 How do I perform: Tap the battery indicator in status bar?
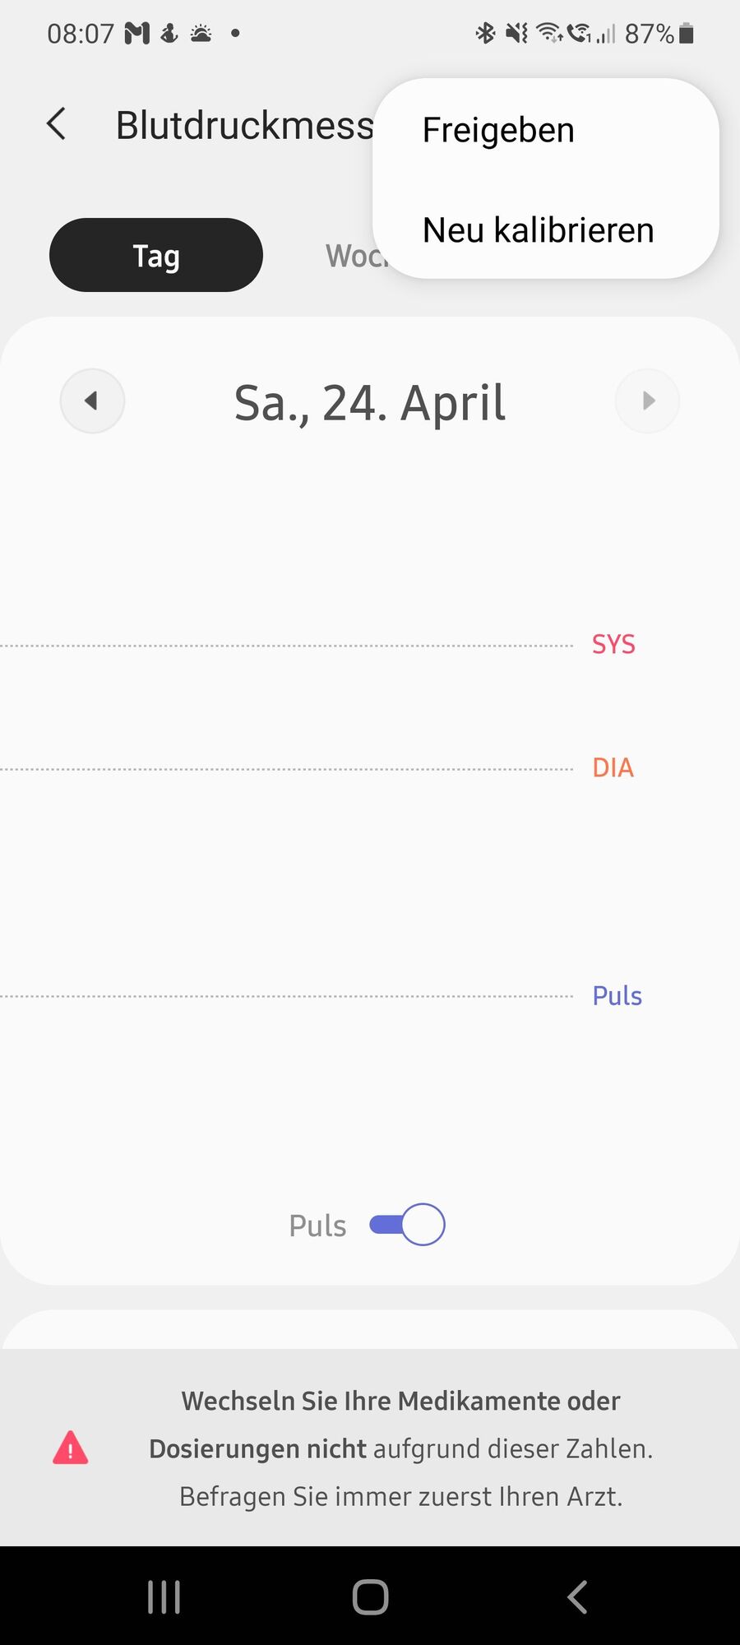click(687, 34)
